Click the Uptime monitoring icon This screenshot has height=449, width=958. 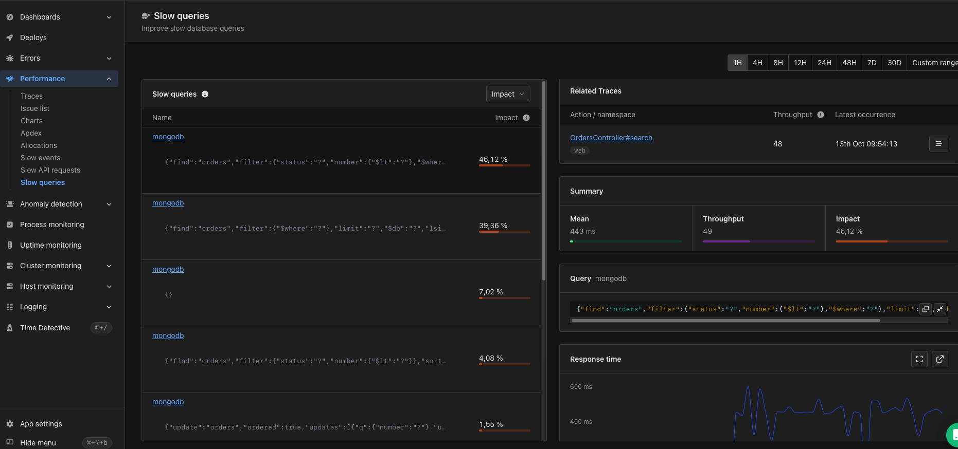pyautogui.click(x=10, y=245)
